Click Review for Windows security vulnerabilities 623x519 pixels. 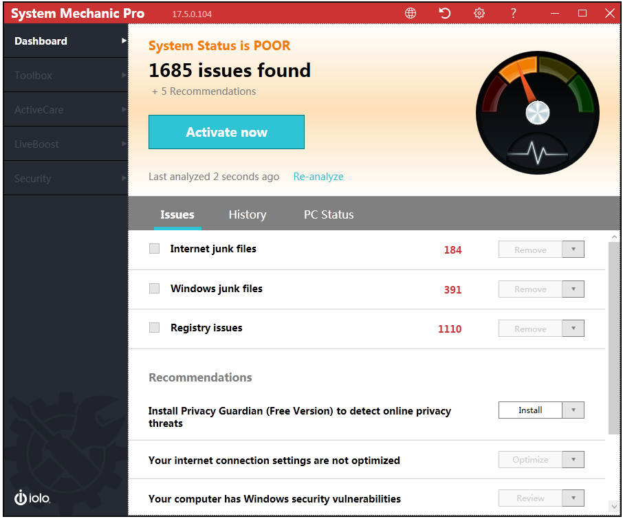coord(530,498)
